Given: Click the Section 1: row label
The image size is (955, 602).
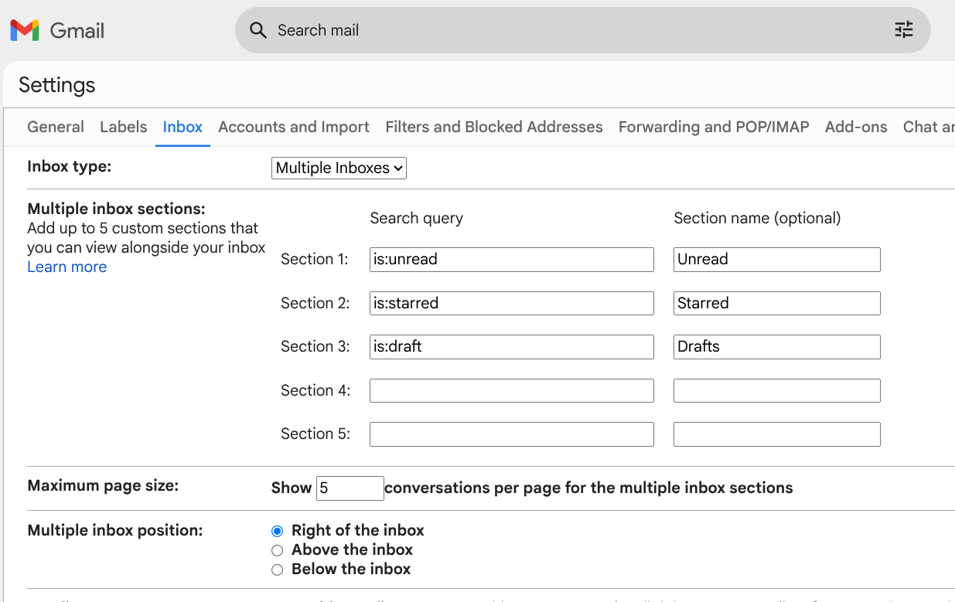Looking at the screenshot, I should [x=315, y=259].
